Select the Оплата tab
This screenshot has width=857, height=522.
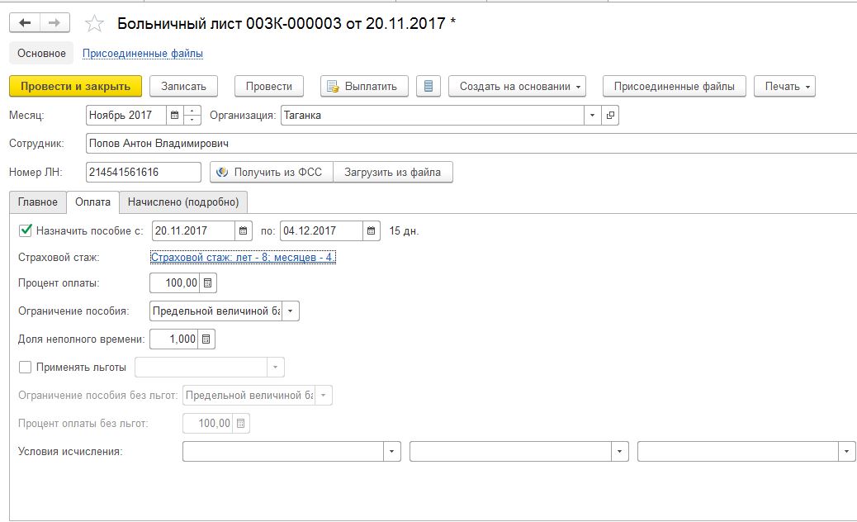click(93, 202)
